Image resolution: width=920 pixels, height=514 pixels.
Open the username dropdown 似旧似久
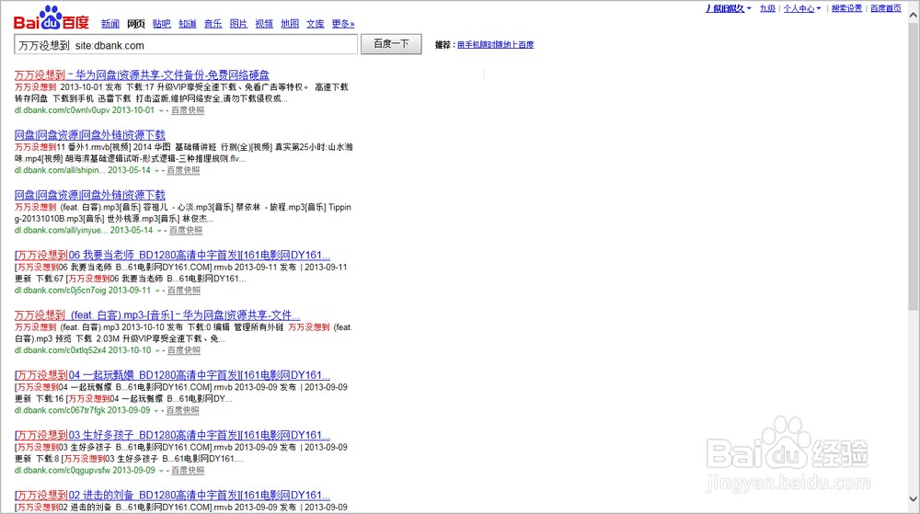coord(728,8)
